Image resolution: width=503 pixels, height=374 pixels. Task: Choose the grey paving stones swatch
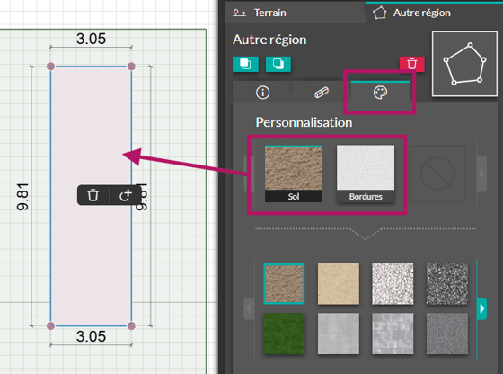point(393,334)
